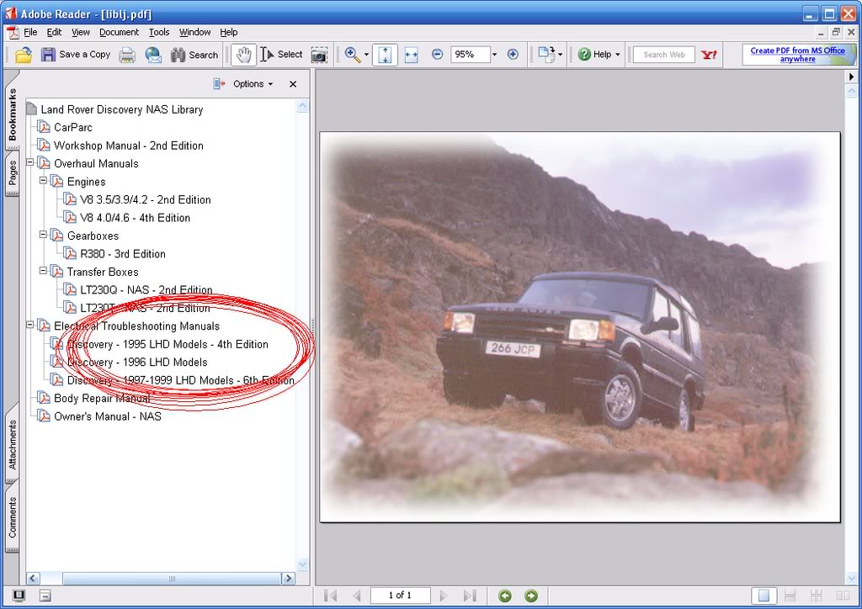Click the Print icon
This screenshot has height=609, width=862.
[127, 55]
